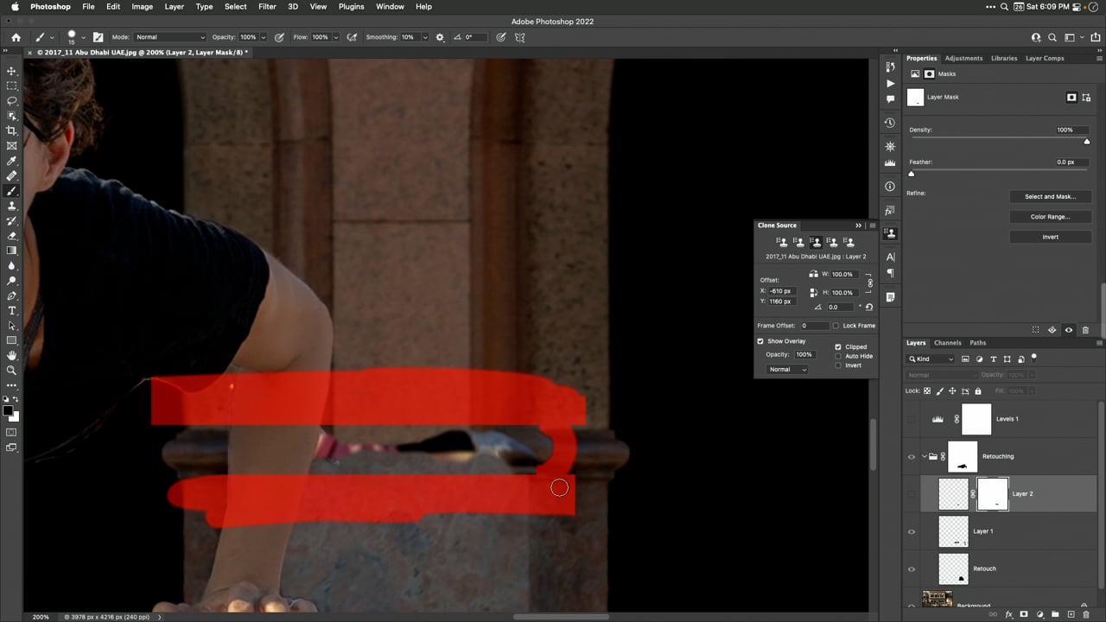Image resolution: width=1106 pixels, height=622 pixels.
Task: Collapse Clone Source panel arrows
Action: coord(858,225)
